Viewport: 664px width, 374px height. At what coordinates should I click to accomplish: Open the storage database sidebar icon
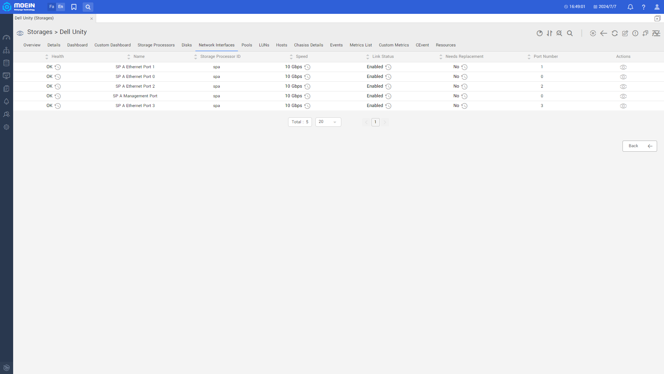pyautogui.click(x=6, y=63)
